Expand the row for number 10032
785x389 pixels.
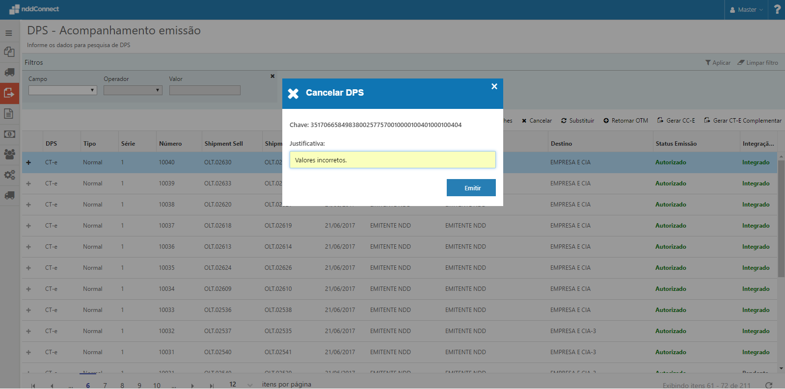[28, 331]
